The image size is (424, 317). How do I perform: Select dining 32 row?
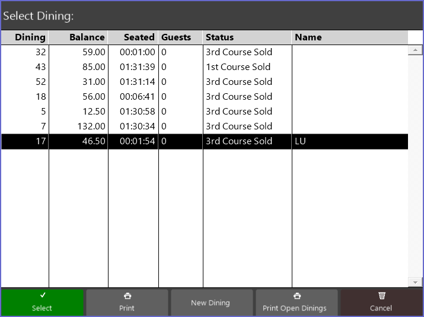[204, 52]
